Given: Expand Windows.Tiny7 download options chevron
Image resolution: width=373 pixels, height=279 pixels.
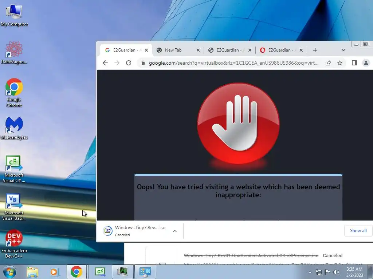Looking at the screenshot, I should coord(175,231).
